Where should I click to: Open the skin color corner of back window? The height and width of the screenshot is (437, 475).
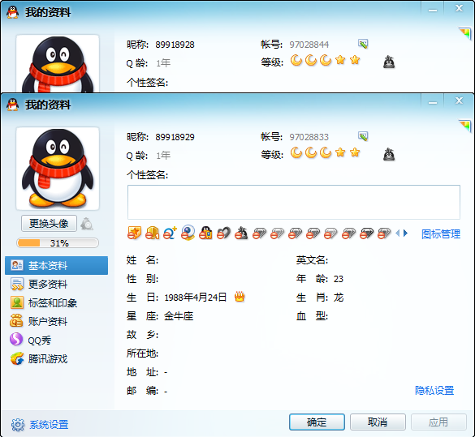click(x=464, y=33)
